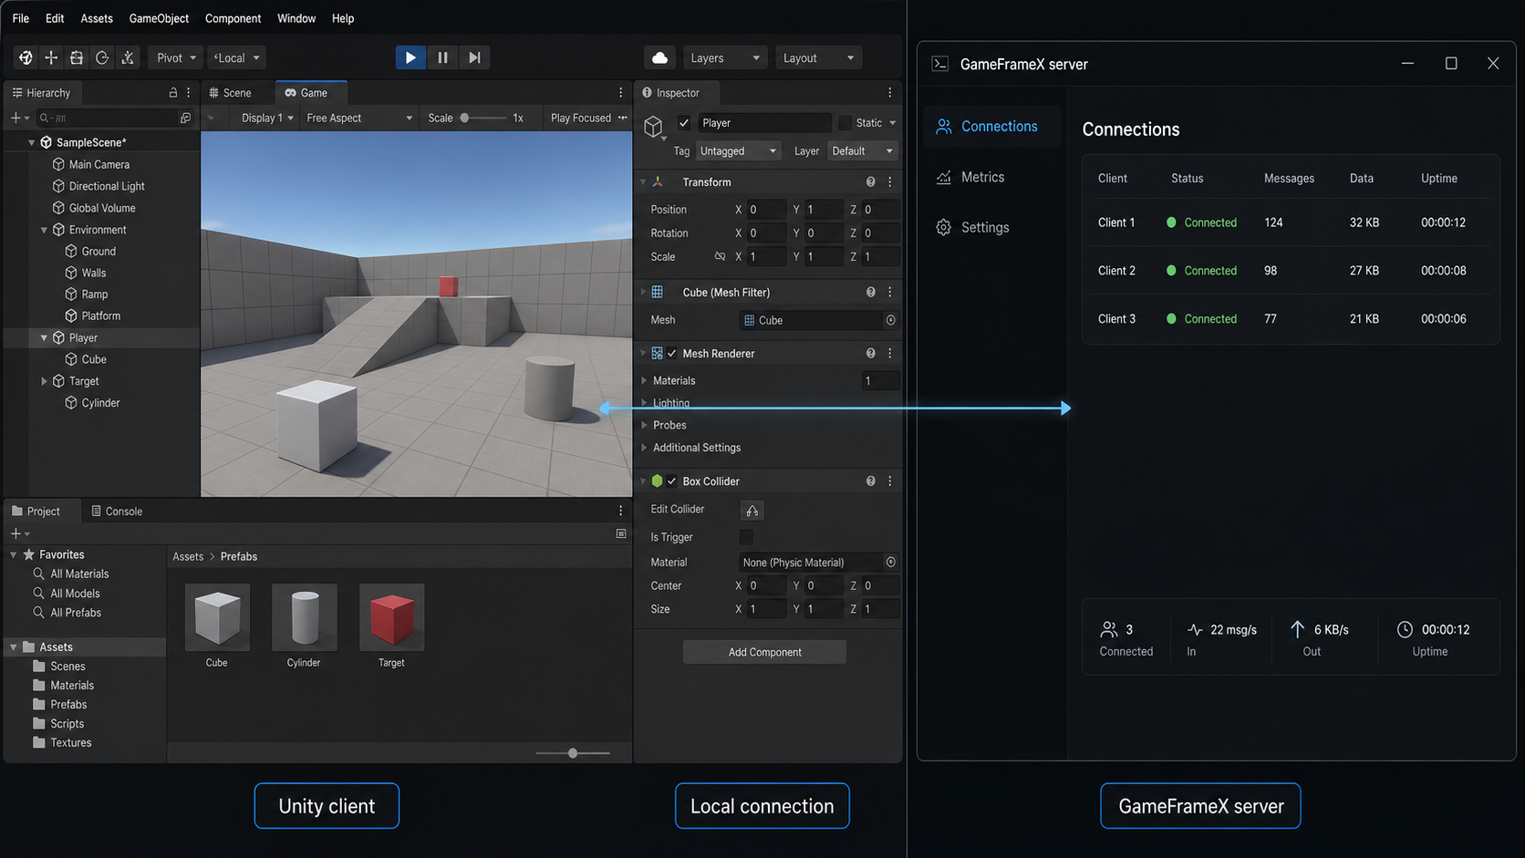The width and height of the screenshot is (1525, 858).
Task: Open Inspector panel options kebab menu
Action: pos(890,93)
